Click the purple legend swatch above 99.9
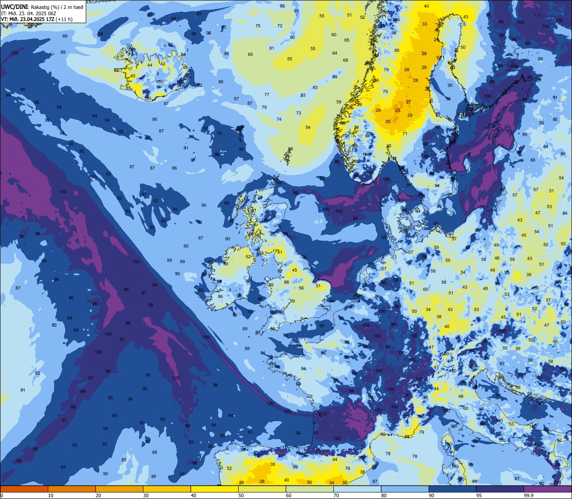This screenshot has width=572, height=499. click(547, 489)
